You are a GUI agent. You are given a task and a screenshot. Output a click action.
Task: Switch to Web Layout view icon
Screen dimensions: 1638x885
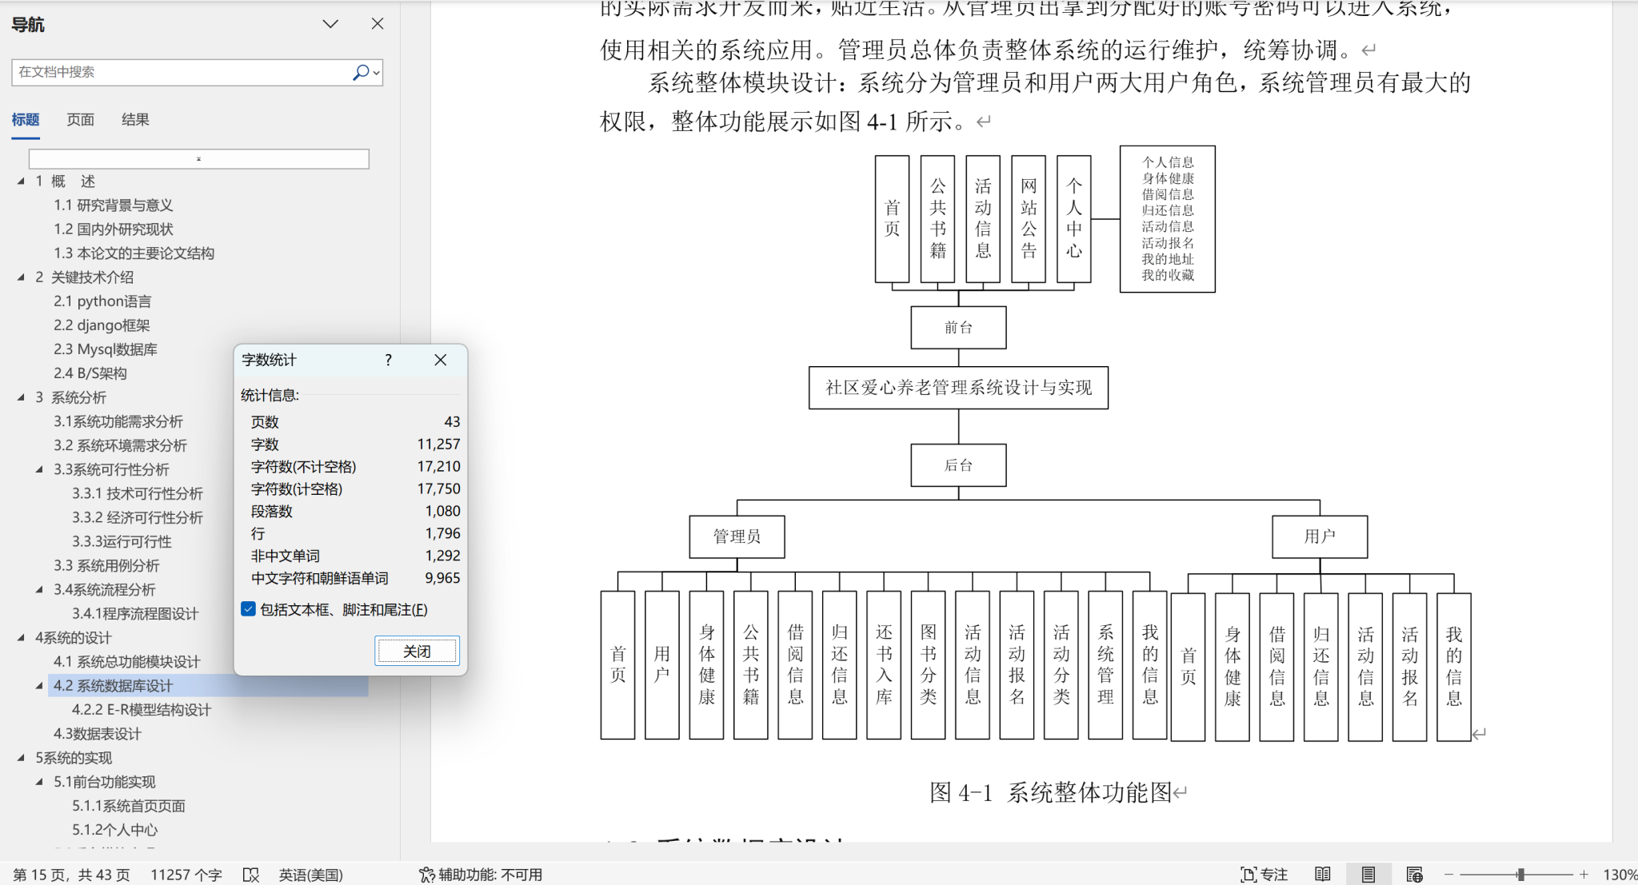[1414, 875]
